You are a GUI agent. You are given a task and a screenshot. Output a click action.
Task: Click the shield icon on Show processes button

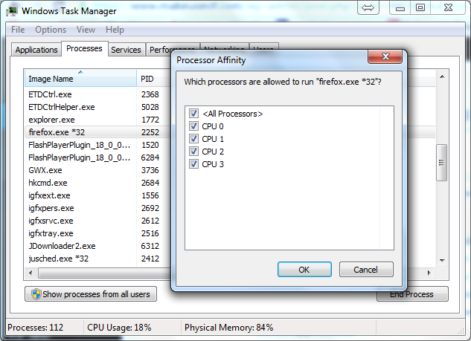tap(36, 294)
